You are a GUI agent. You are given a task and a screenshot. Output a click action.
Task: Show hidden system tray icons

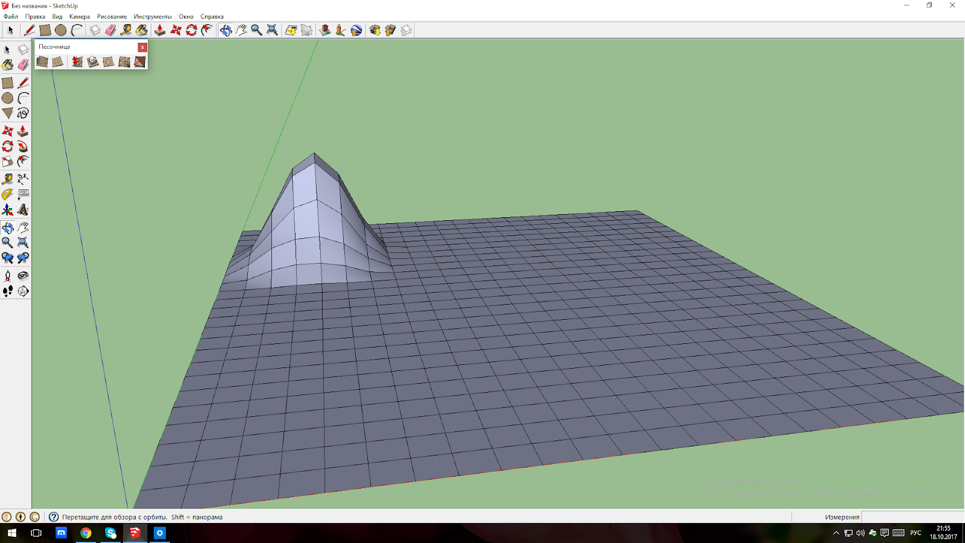click(x=836, y=533)
